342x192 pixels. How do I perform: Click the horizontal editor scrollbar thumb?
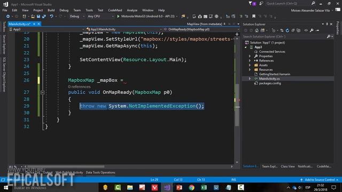(x=65, y=166)
